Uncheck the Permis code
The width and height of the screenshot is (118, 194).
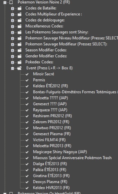pos(27,80)
